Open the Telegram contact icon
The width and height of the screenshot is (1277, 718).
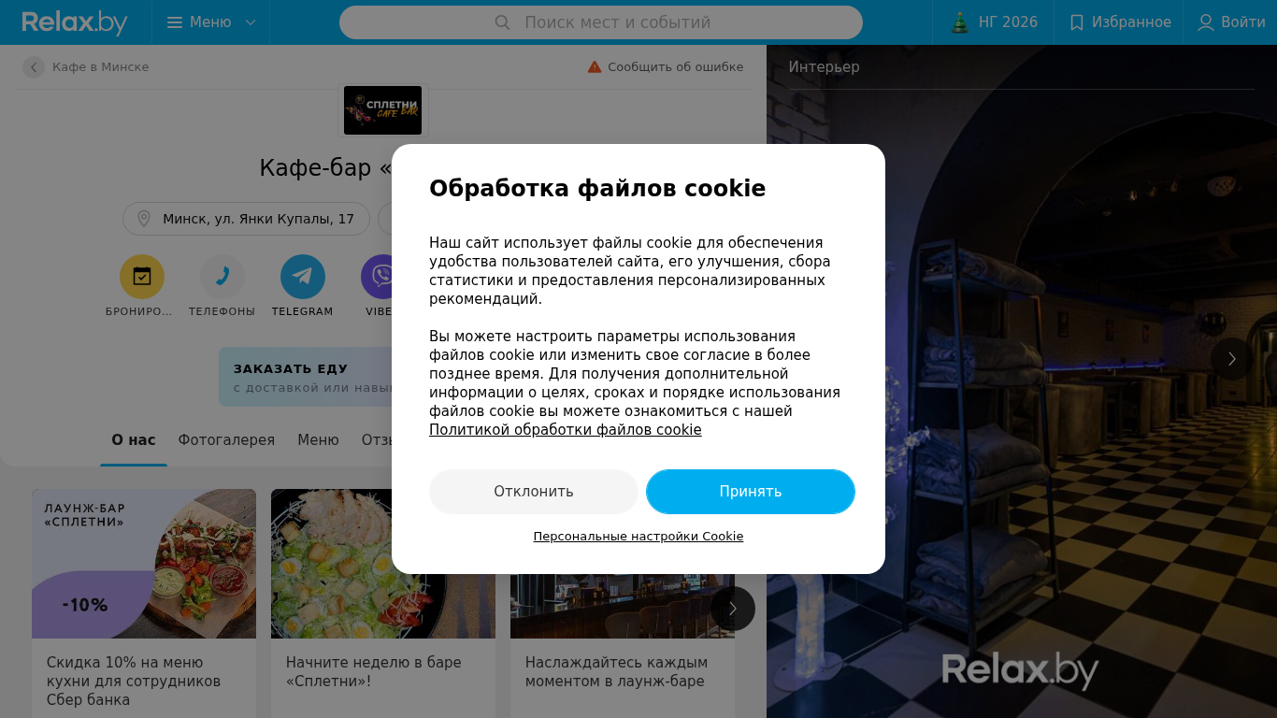point(303,277)
